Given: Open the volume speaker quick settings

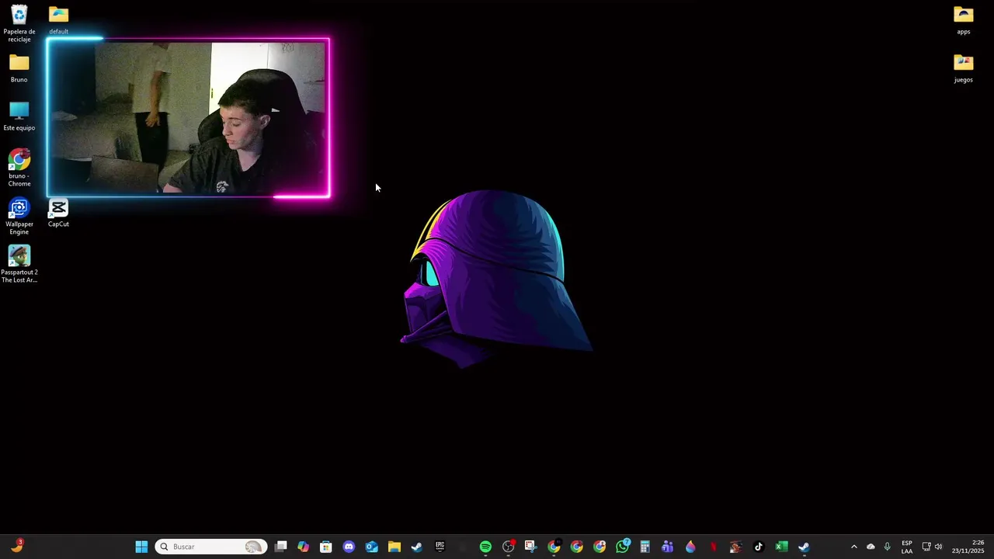Looking at the screenshot, I should [938, 547].
